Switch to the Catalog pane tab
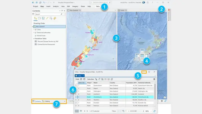The width and height of the screenshot is (202, 114). (x=46, y=101)
